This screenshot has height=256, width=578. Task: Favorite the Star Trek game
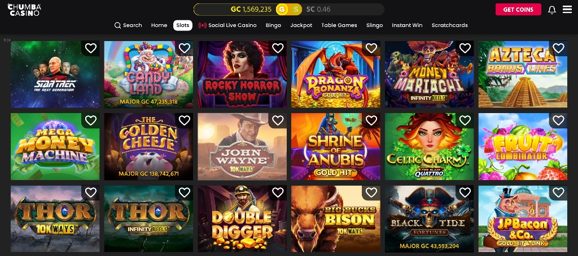click(x=91, y=48)
